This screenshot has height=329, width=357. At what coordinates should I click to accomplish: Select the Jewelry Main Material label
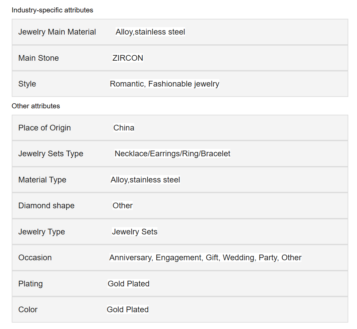coord(57,32)
